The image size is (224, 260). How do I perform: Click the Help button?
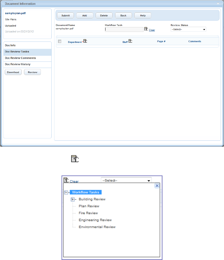point(143,16)
